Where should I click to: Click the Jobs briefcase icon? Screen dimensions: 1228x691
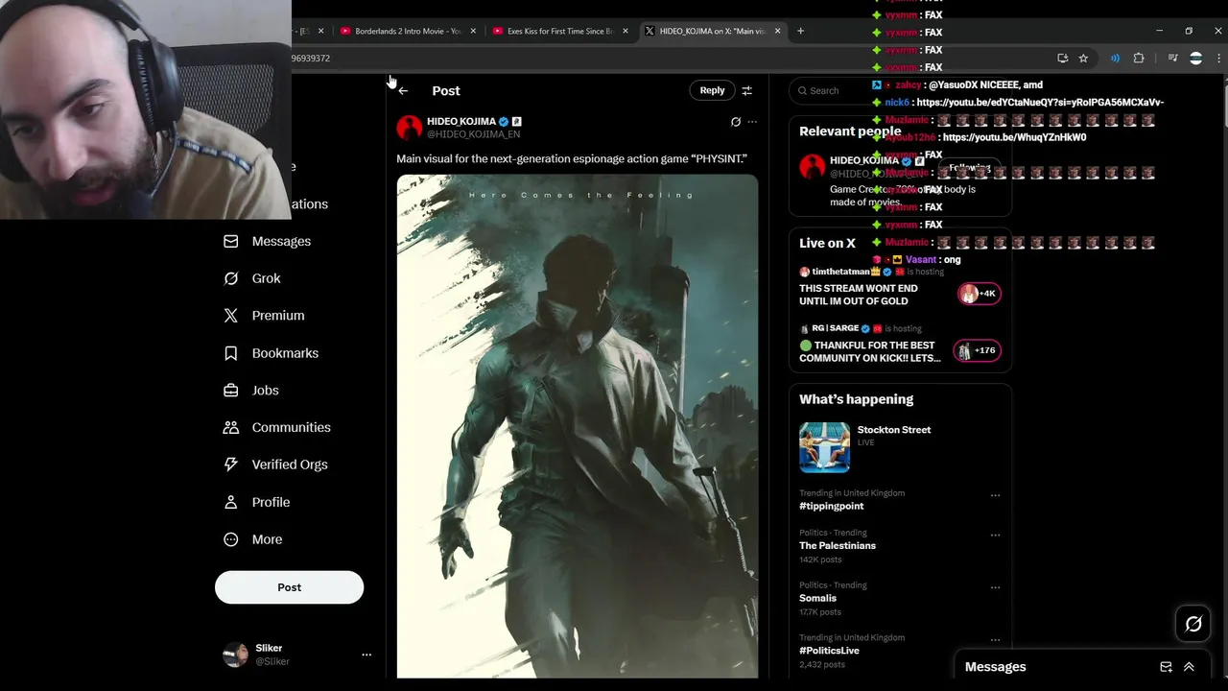[x=230, y=391]
